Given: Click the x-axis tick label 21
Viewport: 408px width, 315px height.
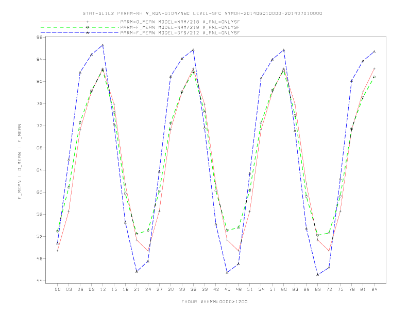Looking at the screenshot, I should pos(137,289).
